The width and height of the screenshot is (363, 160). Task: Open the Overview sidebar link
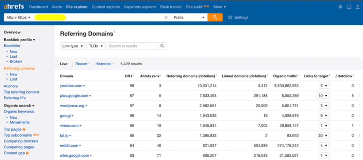[x=12, y=32]
